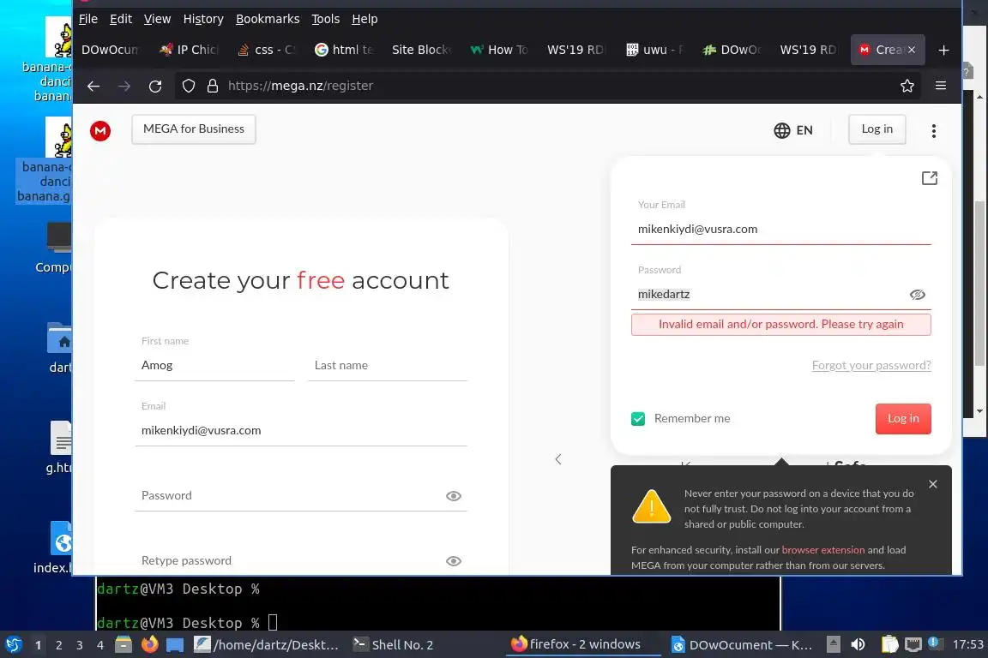The height and width of the screenshot is (658, 988).
Task: Focus the Your Email login field
Action: point(780,230)
